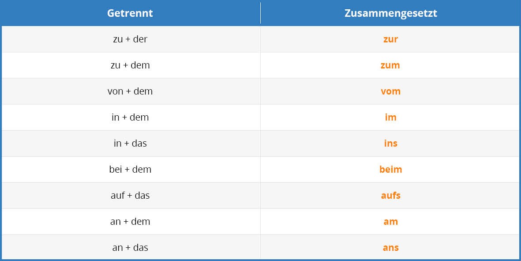Screen dimensions: 521x261
Task: Click the Zusammengesetzt column header
Action: pos(390,13)
